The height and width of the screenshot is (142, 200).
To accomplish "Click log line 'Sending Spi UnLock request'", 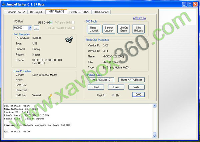I will coord(37,125).
